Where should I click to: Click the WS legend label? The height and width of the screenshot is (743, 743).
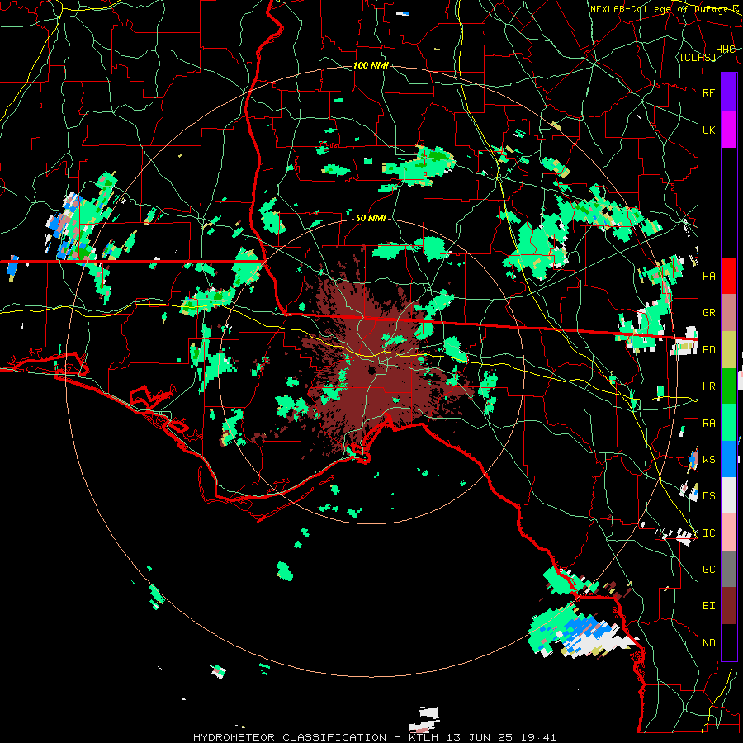click(708, 460)
